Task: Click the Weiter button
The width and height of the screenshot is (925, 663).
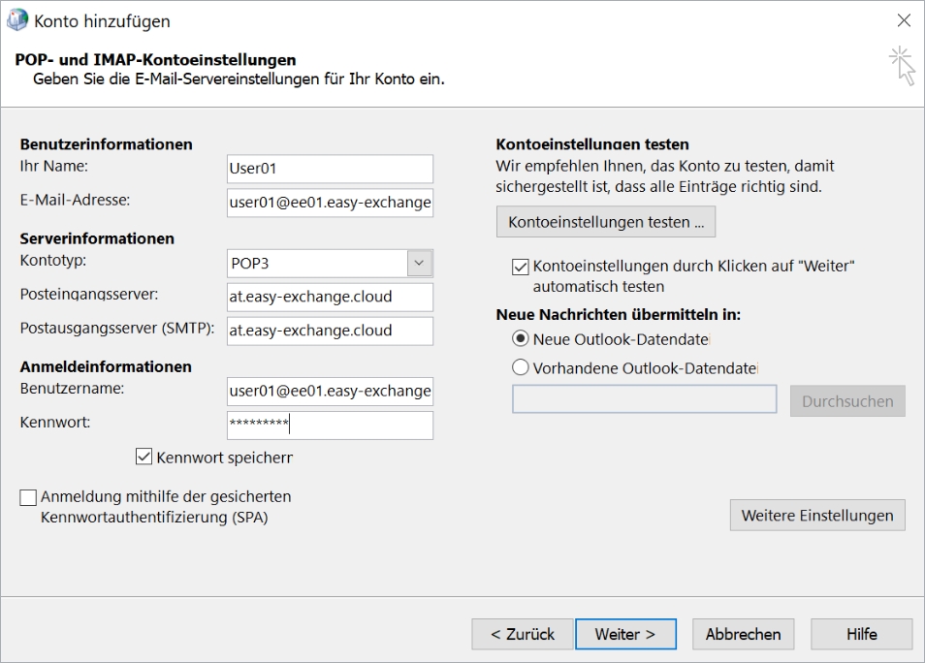Action: (625, 634)
